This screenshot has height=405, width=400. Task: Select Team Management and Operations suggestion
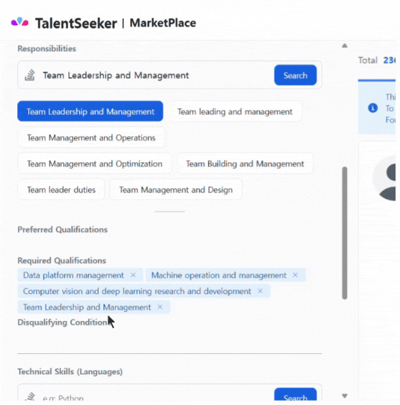tap(91, 137)
